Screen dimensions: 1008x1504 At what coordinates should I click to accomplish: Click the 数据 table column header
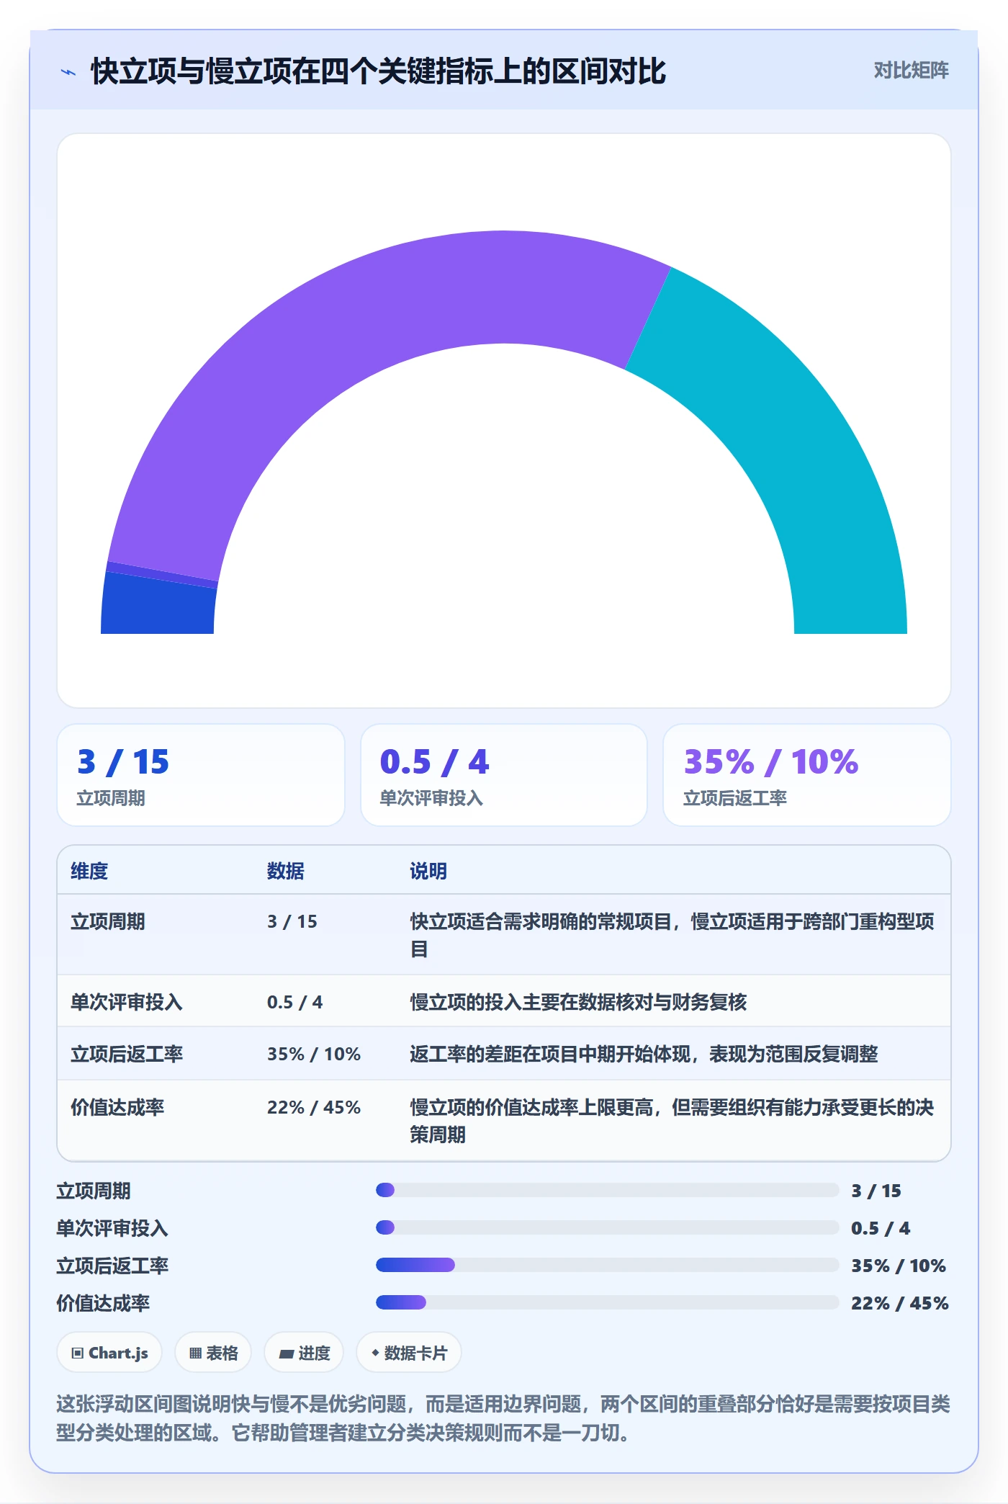(286, 871)
